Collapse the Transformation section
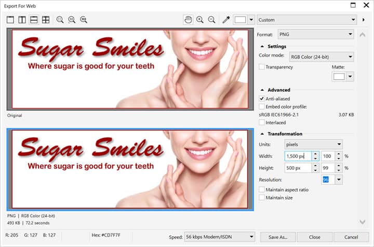Viewport: 374px width, 247px height. [x=262, y=134]
